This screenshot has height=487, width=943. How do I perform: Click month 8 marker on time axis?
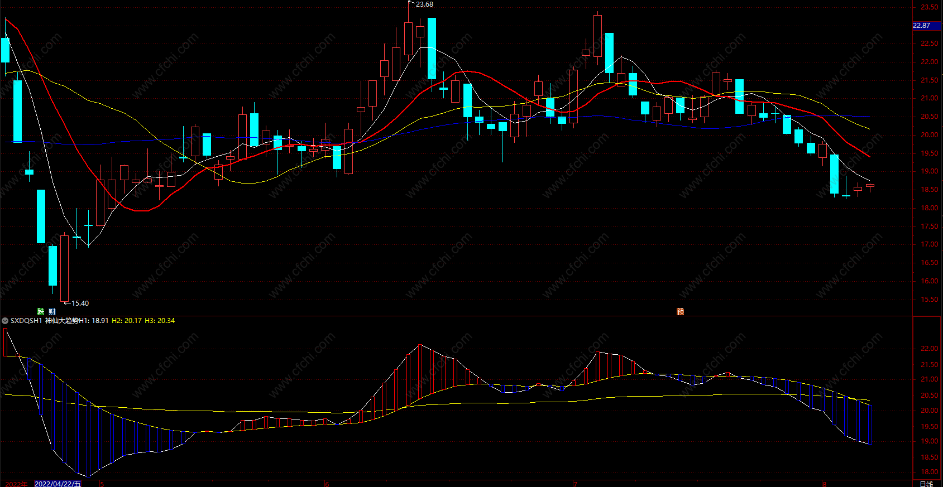(824, 484)
